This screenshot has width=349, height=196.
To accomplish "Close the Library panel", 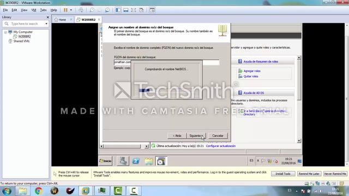I will 47,17.
